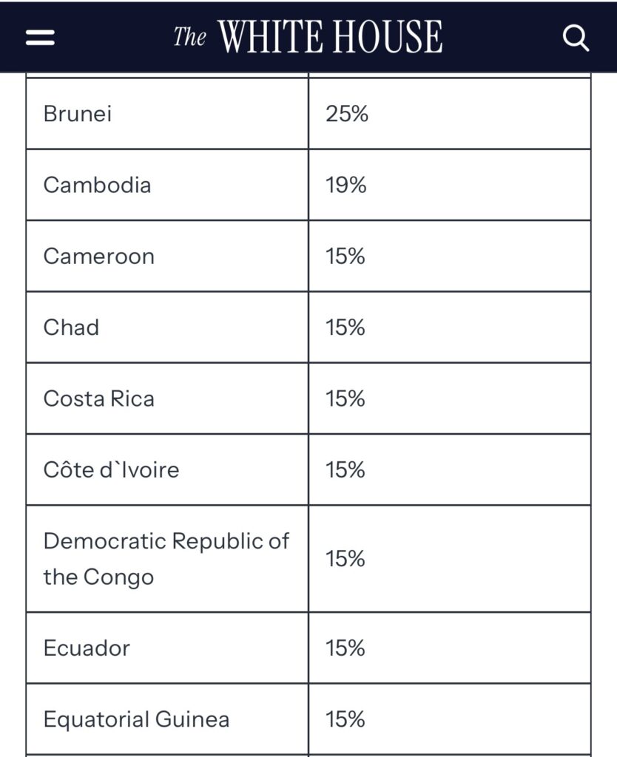Select the Cameroon row label
617x757 pixels.
pos(167,257)
